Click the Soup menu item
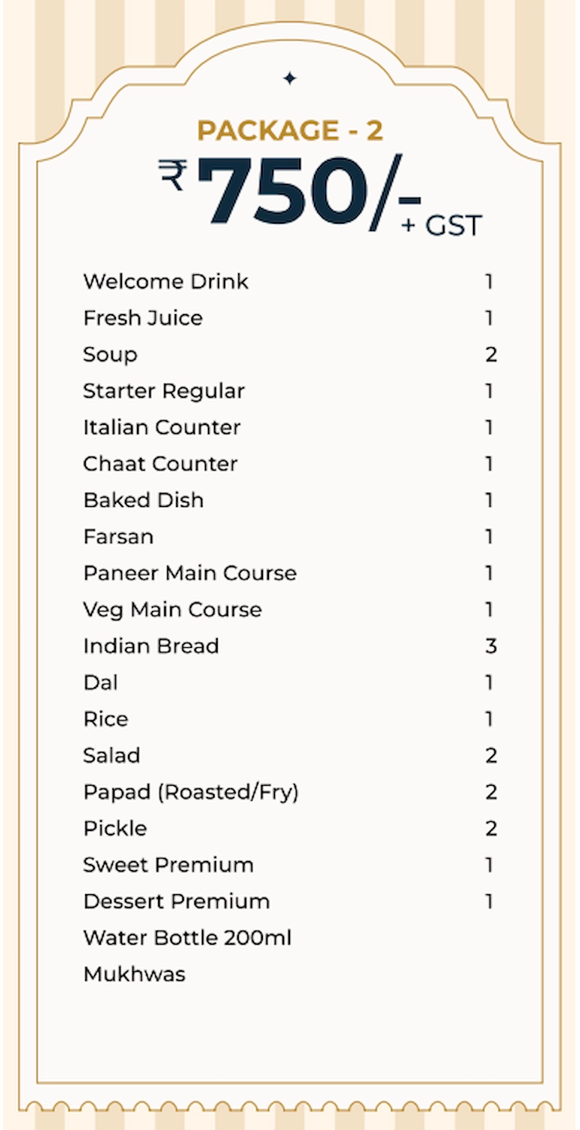580x1130 pixels. click(x=110, y=355)
